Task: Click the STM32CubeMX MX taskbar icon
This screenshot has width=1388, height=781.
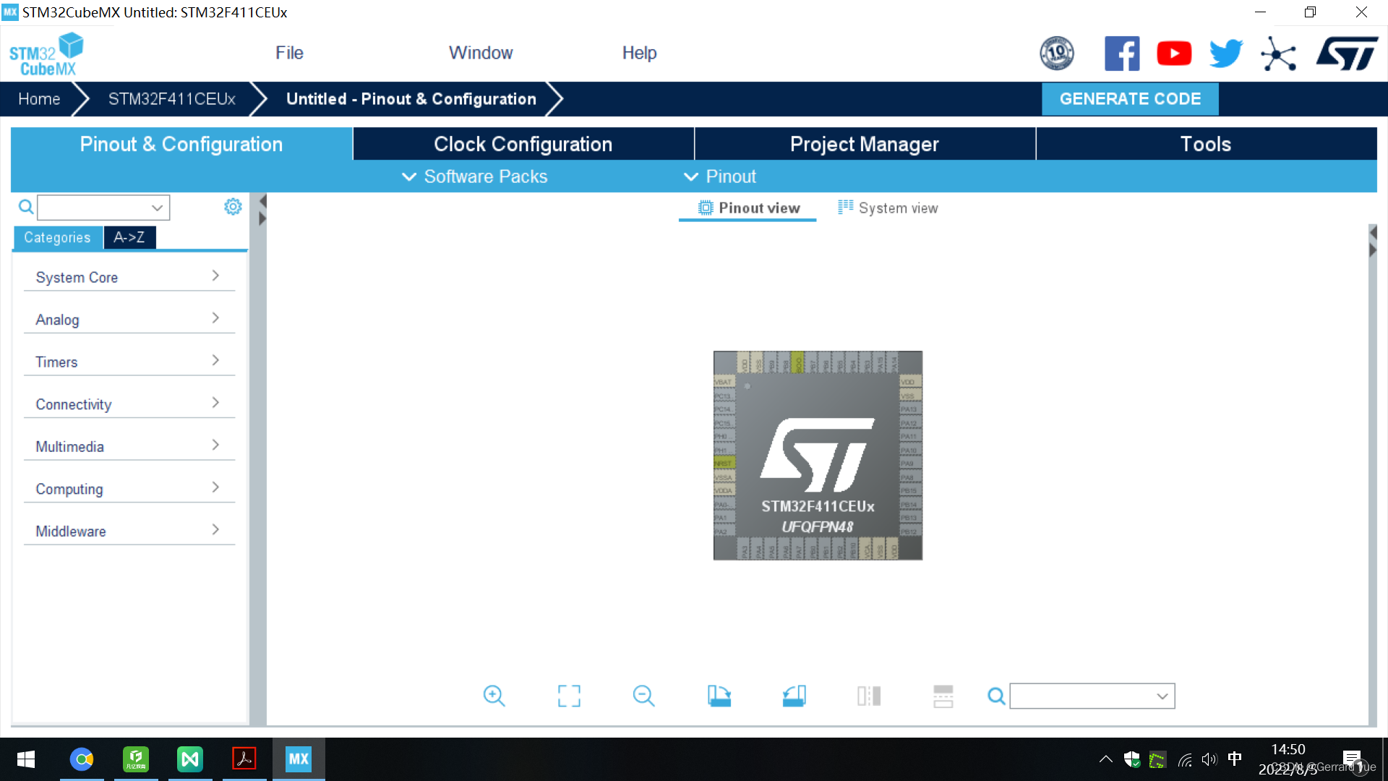Action: click(x=299, y=759)
